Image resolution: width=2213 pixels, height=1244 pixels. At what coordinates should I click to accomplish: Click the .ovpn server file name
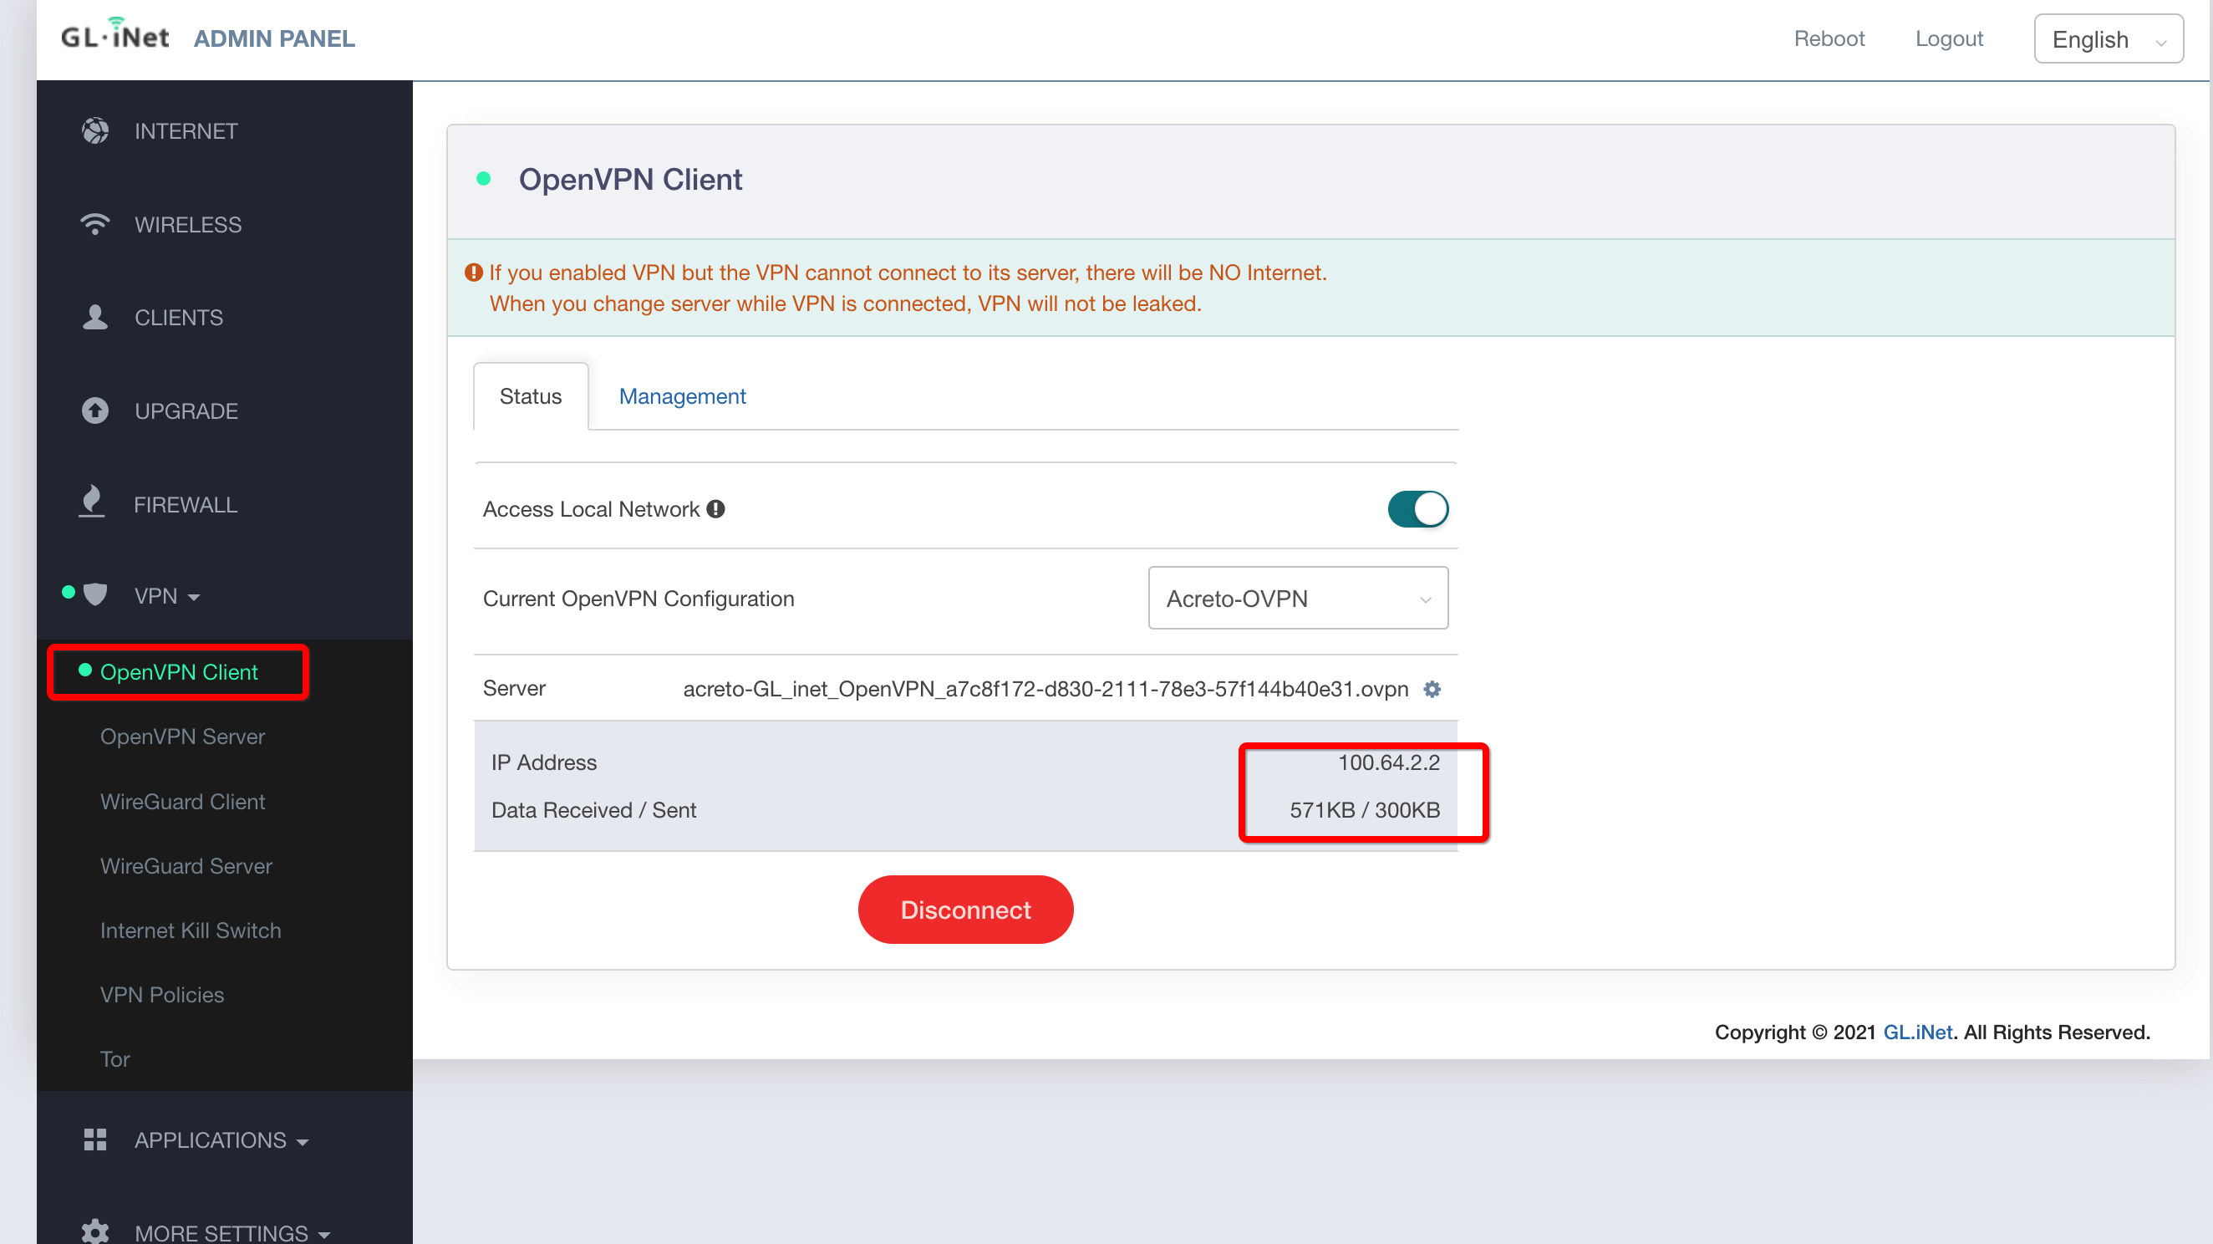point(1045,689)
